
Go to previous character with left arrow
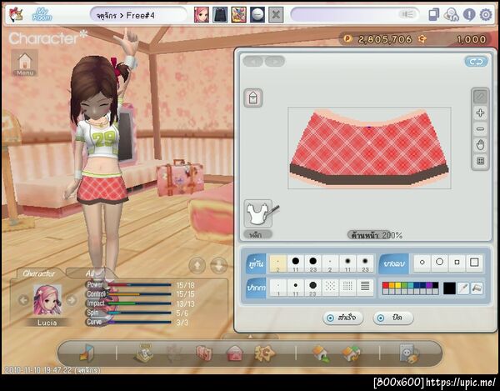pyautogui.click(x=23, y=300)
